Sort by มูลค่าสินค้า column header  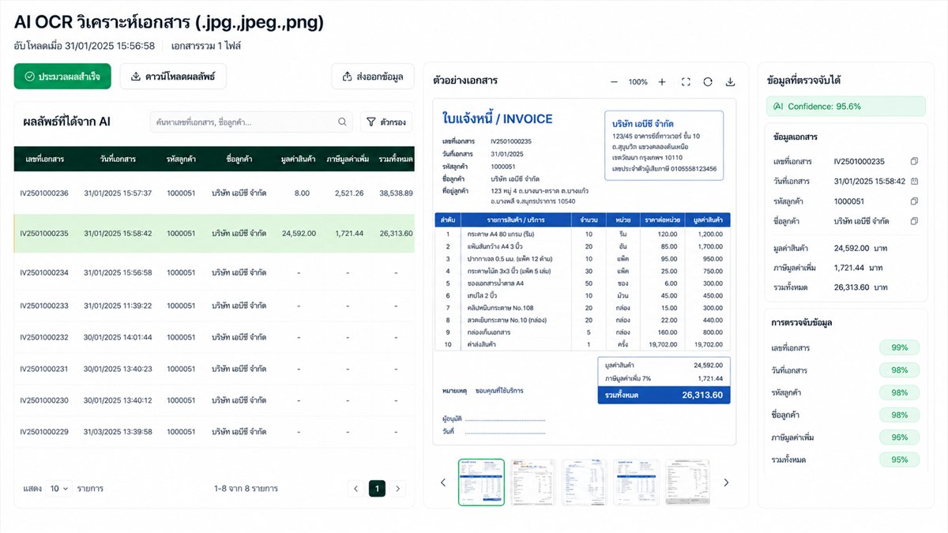click(299, 159)
